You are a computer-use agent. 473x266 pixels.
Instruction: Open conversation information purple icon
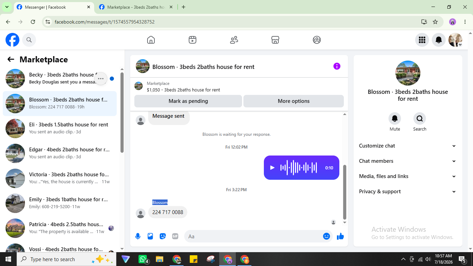(337, 66)
